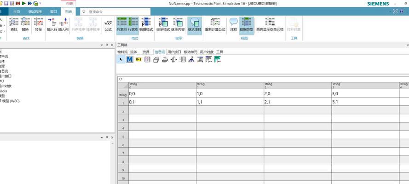Image resolution: width=409 pixels, height=184 pixels.
Task: Select the 模型 (0/80) tree item
Action: [x=11, y=101]
